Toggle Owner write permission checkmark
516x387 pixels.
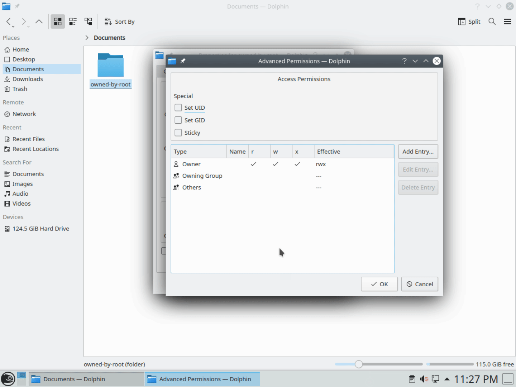click(x=275, y=164)
